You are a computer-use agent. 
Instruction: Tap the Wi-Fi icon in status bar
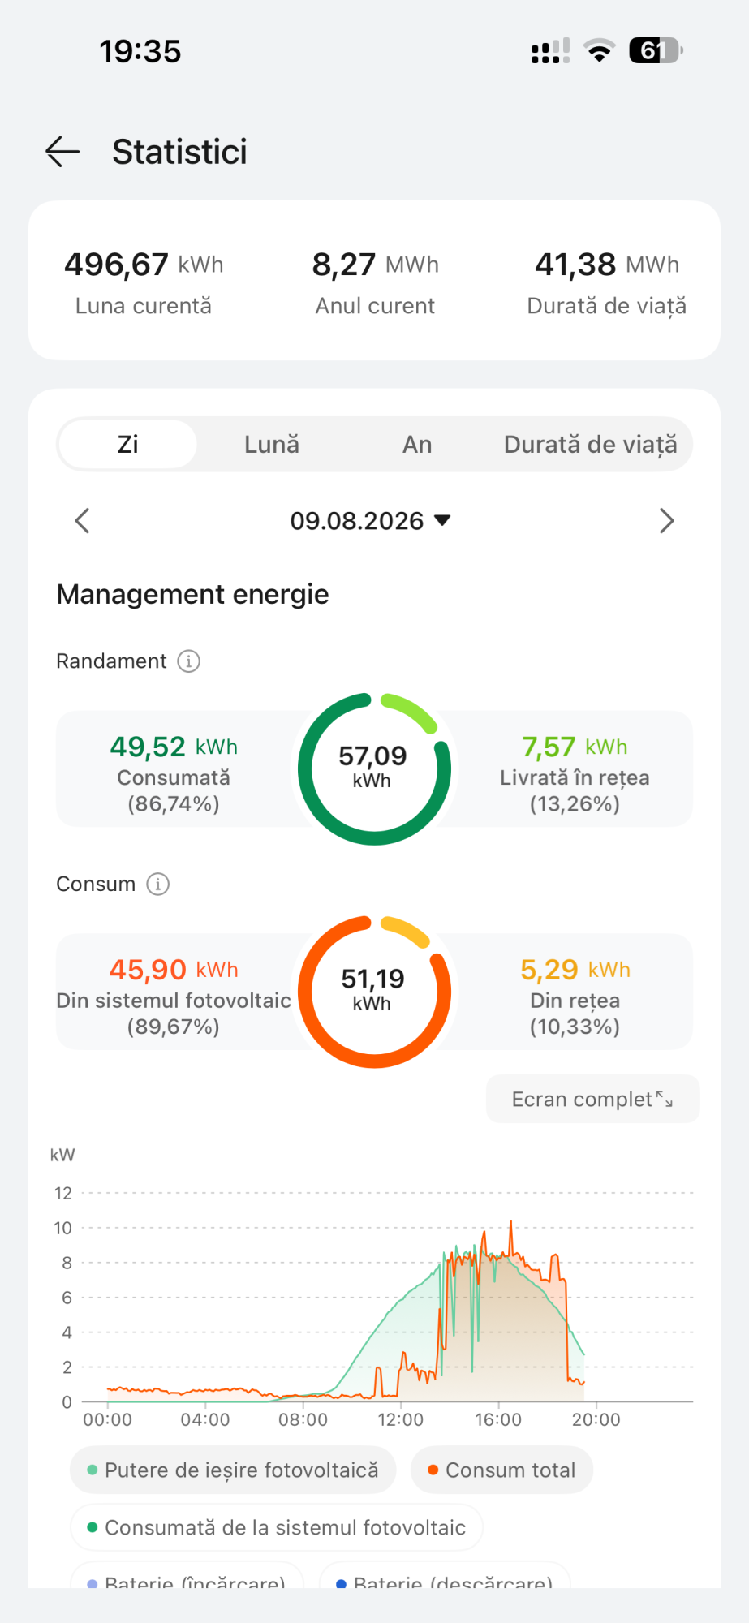(599, 51)
